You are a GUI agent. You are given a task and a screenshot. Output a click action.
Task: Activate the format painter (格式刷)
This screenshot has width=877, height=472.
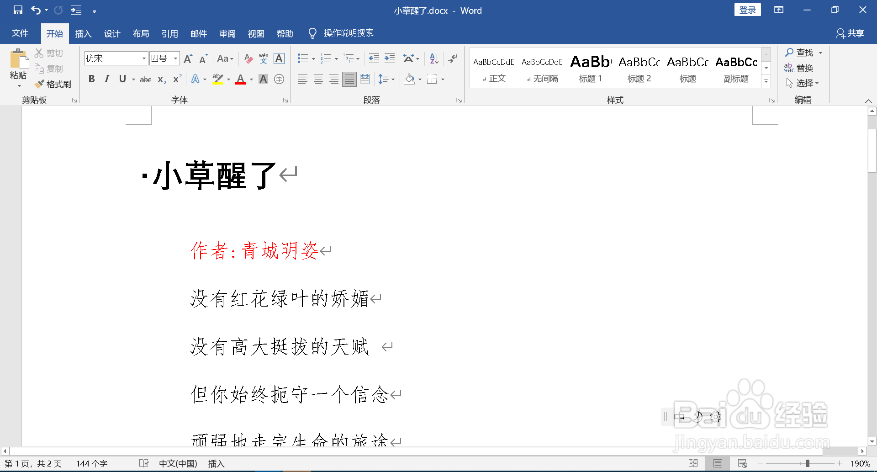(x=53, y=84)
